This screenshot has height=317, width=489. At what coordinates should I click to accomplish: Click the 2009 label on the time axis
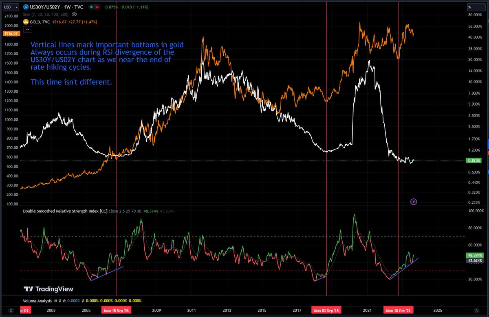click(x=156, y=310)
